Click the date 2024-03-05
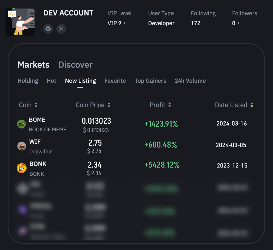273x250 pixels. [231, 145]
